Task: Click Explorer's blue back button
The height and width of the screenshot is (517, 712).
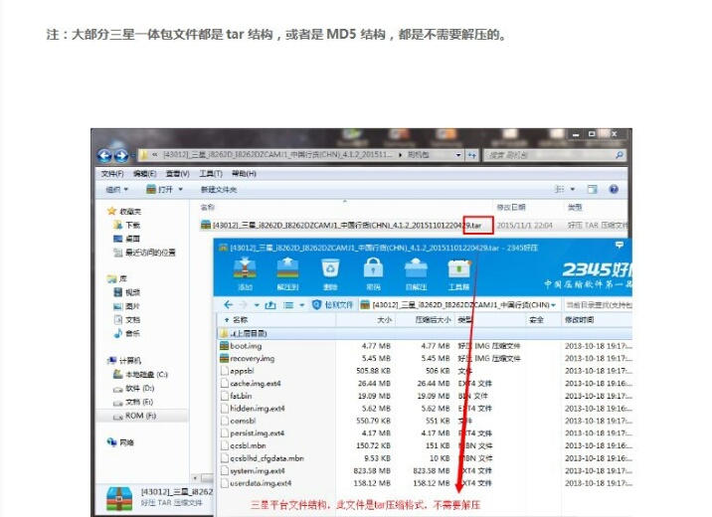Action: [104, 156]
